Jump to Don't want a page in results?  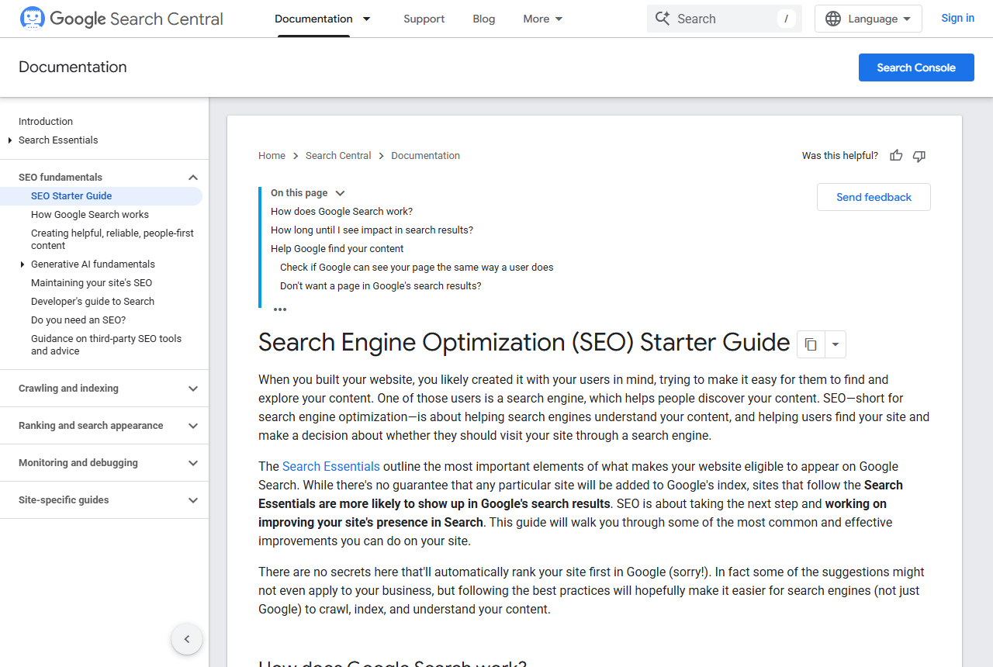(381, 286)
